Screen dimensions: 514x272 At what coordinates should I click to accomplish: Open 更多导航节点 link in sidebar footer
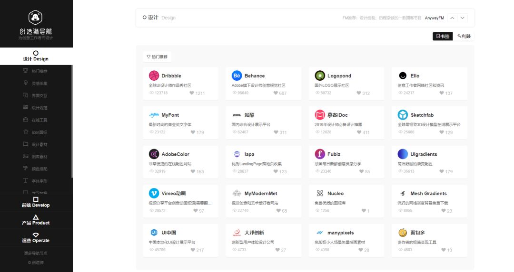tap(36, 253)
